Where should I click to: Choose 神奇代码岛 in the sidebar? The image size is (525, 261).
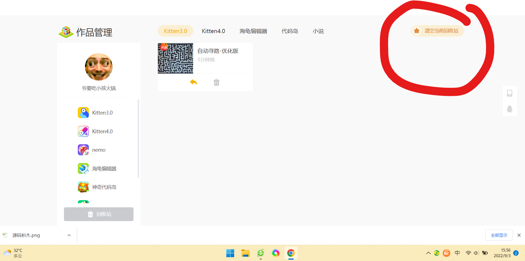click(x=97, y=187)
